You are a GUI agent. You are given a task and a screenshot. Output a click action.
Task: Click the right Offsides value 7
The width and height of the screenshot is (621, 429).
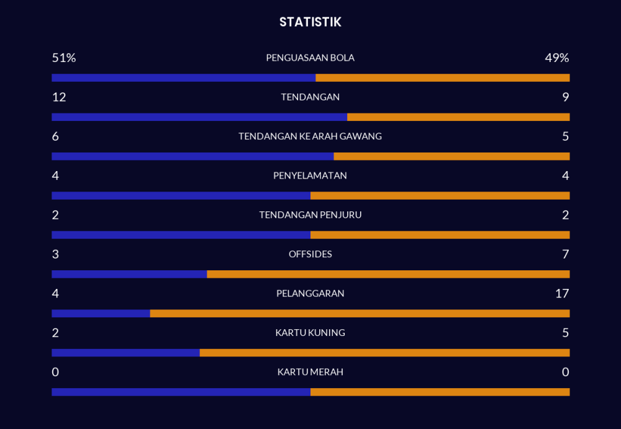click(565, 254)
